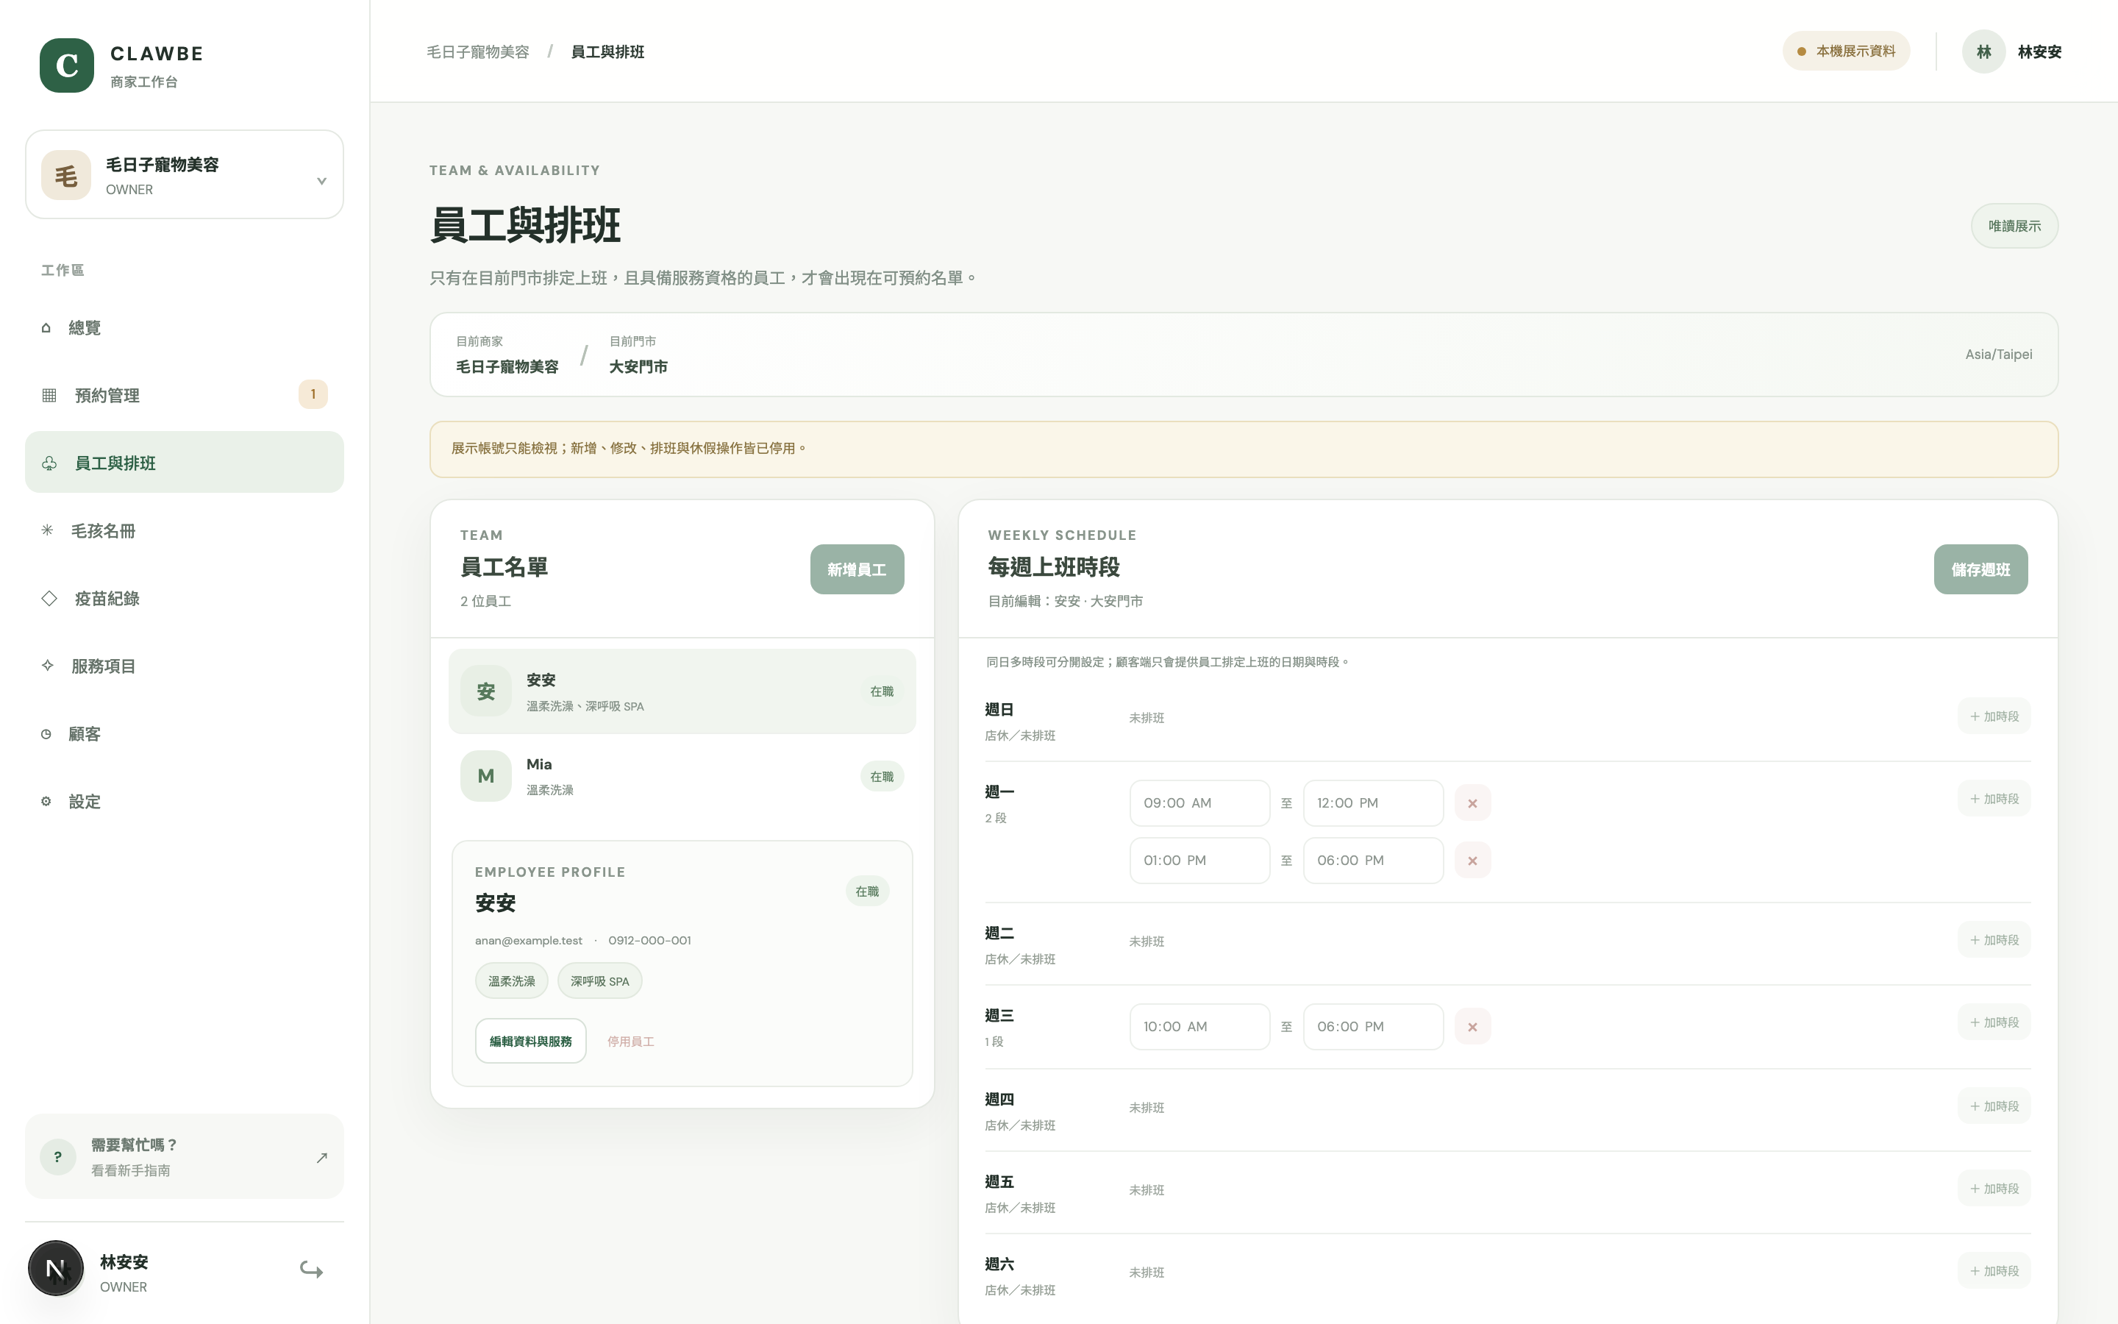Open the guide via the external arrow icon

point(321,1158)
